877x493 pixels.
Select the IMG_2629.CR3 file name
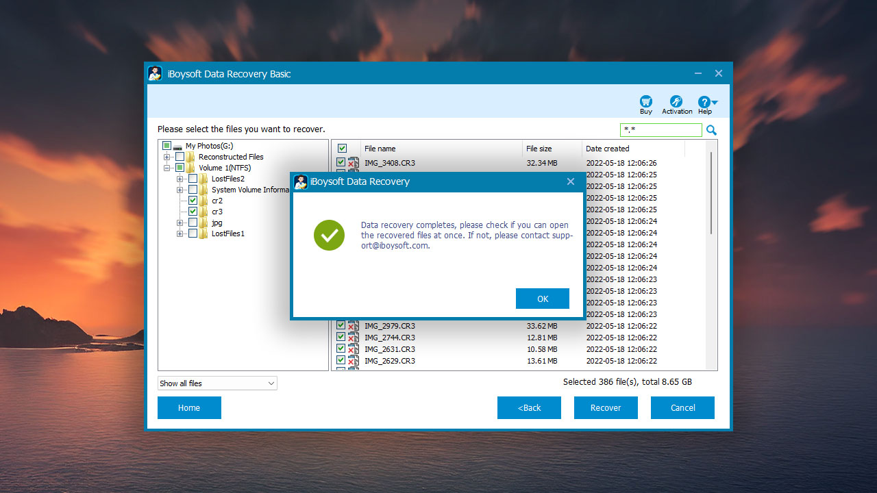pyautogui.click(x=390, y=361)
